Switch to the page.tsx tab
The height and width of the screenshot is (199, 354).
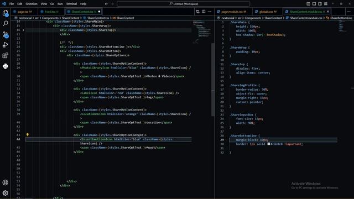click(x=24, y=12)
